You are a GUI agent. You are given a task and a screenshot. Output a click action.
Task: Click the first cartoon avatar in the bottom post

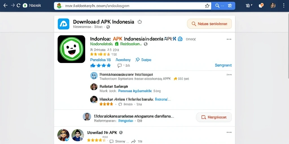click(x=64, y=135)
